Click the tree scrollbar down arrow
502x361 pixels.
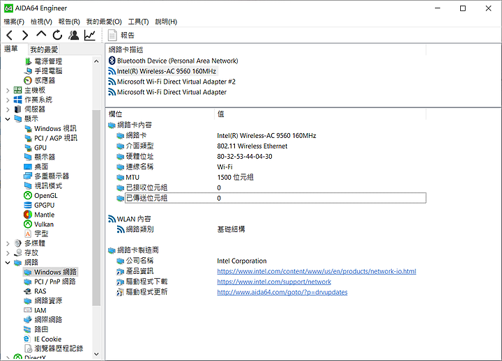click(96, 354)
